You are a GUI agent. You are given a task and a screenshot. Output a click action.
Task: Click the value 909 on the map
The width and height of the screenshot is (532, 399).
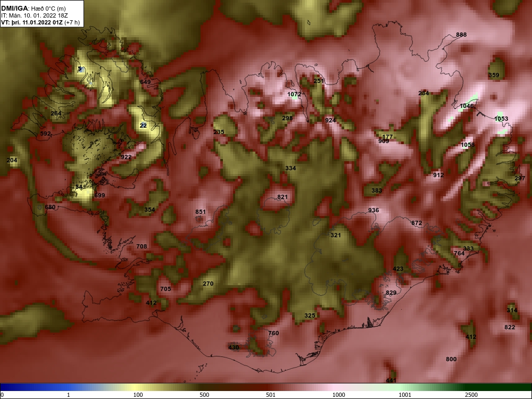coord(384,141)
